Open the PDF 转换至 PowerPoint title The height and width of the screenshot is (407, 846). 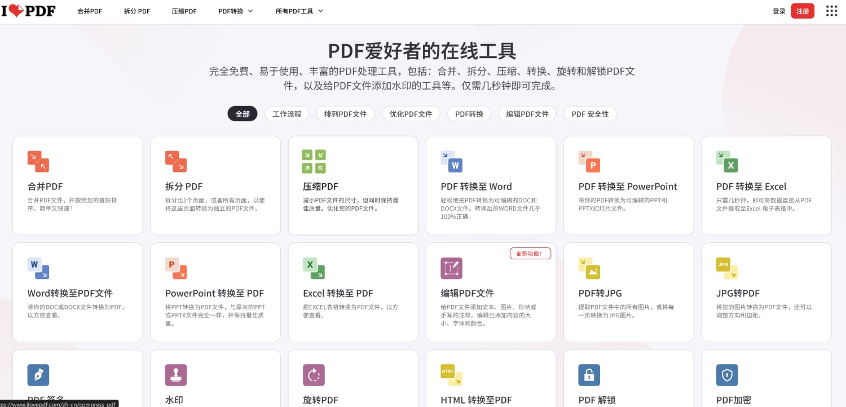coord(628,187)
